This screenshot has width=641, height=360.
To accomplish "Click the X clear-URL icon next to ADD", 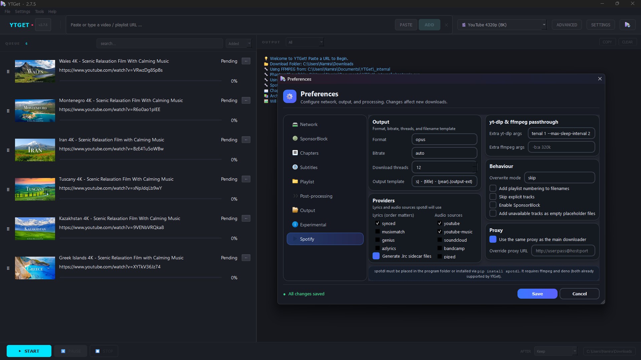I will tap(446, 25).
